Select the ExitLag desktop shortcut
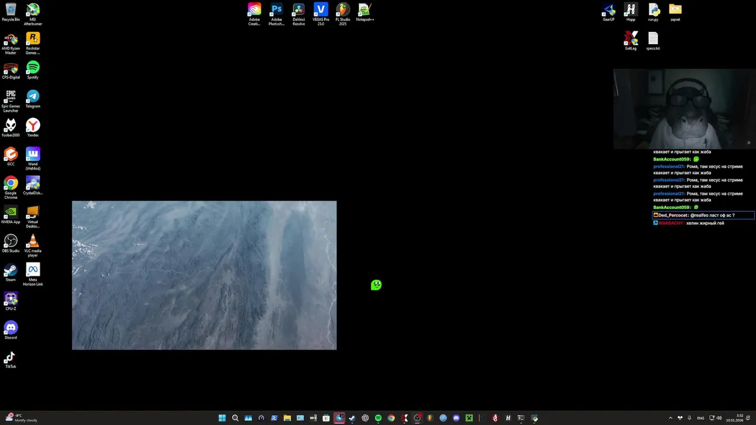756x425 pixels. click(x=631, y=41)
